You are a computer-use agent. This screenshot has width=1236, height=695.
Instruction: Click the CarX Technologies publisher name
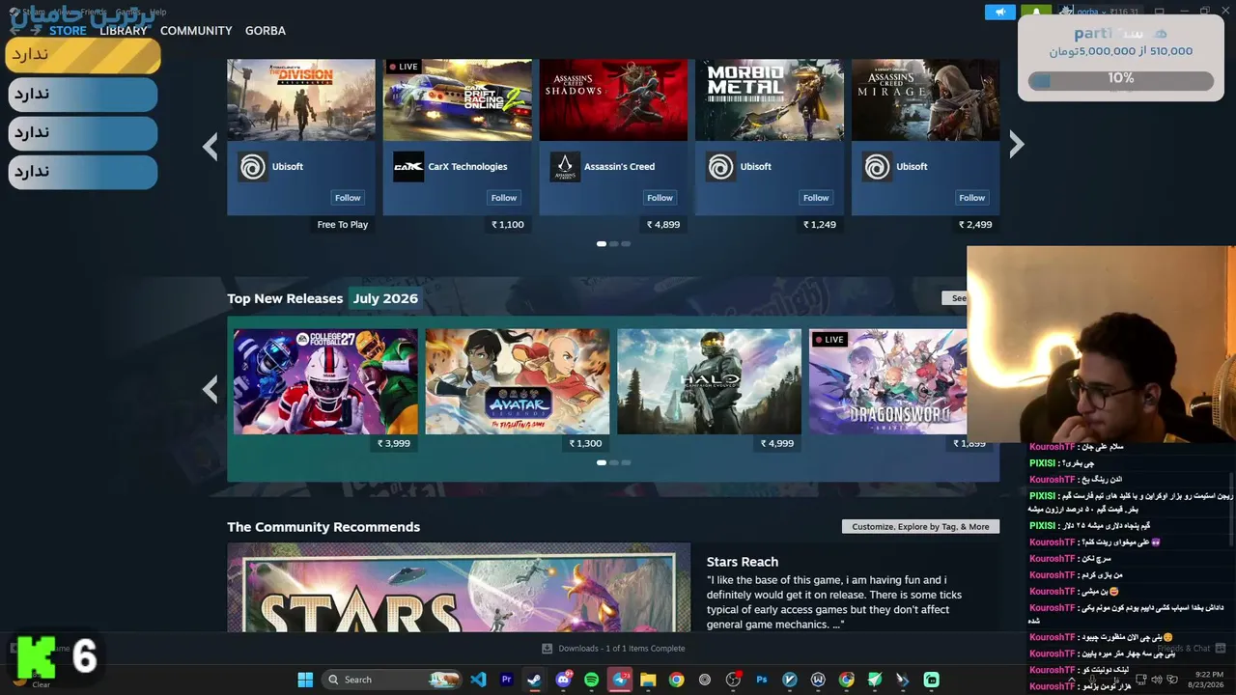[467, 167]
